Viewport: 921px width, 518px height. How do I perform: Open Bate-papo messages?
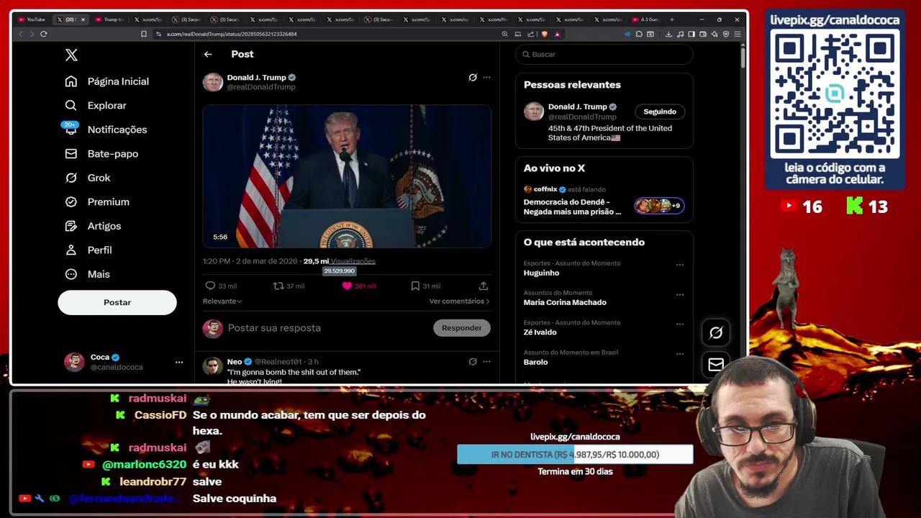click(101, 154)
